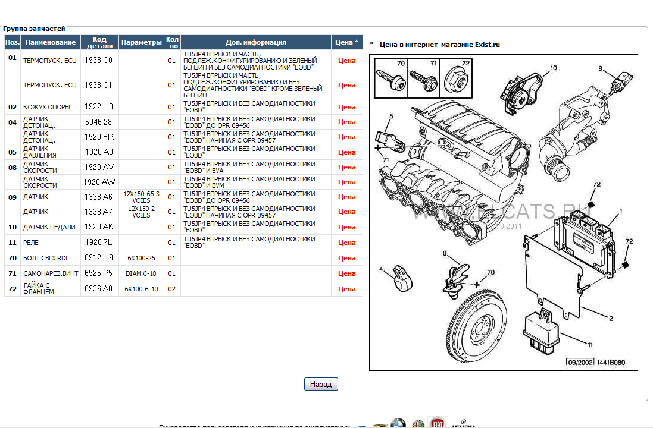Click the Группа запчастей group heading

point(34,29)
